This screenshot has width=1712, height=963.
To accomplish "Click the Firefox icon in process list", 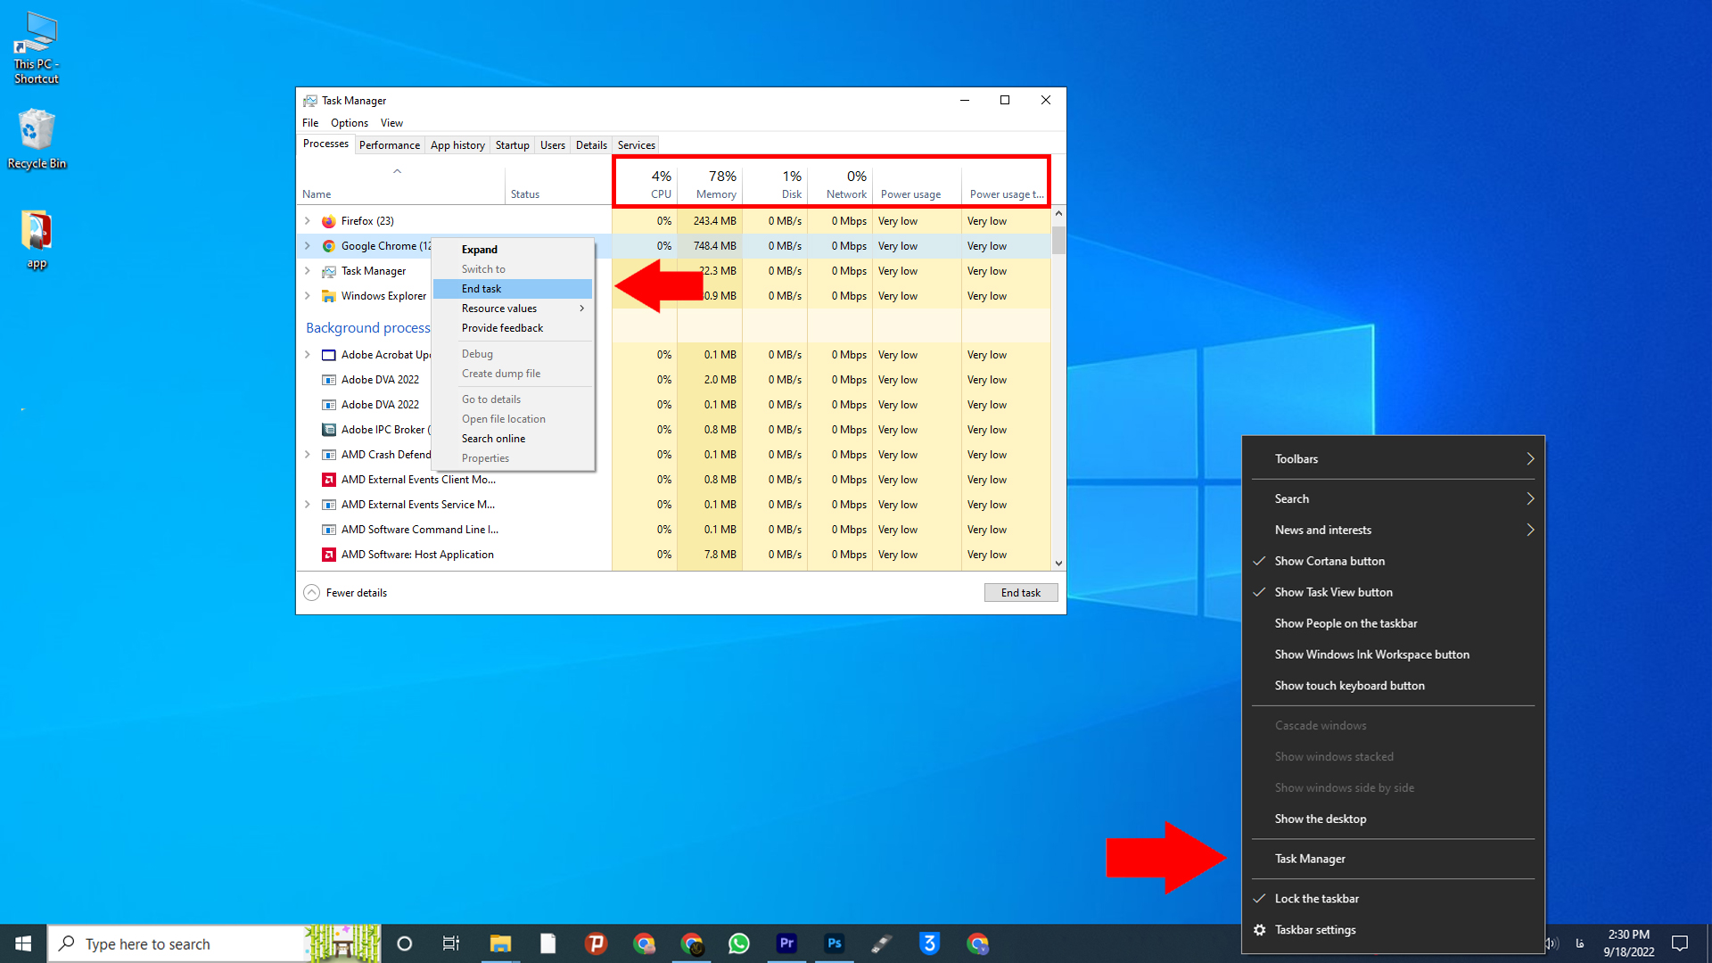I will tap(329, 221).
